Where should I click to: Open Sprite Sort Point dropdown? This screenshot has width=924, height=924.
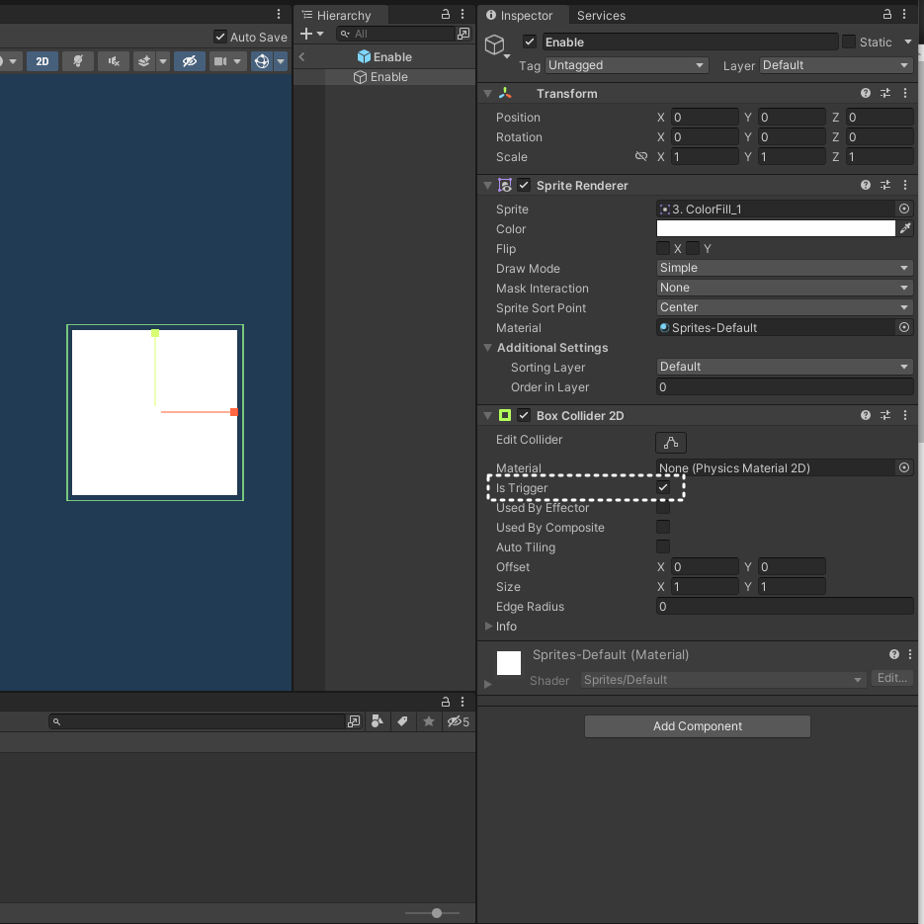pos(785,307)
